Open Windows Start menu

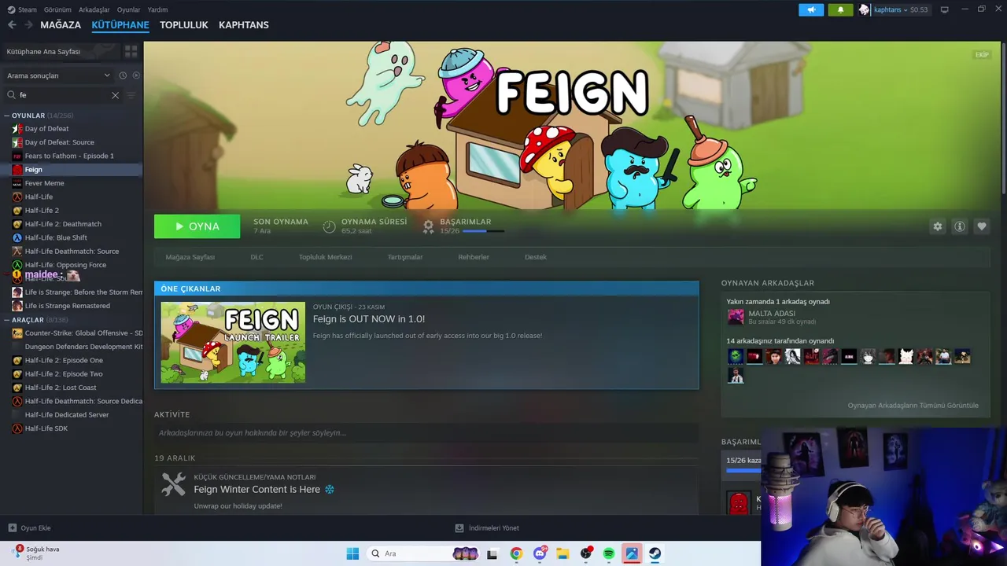click(x=352, y=553)
